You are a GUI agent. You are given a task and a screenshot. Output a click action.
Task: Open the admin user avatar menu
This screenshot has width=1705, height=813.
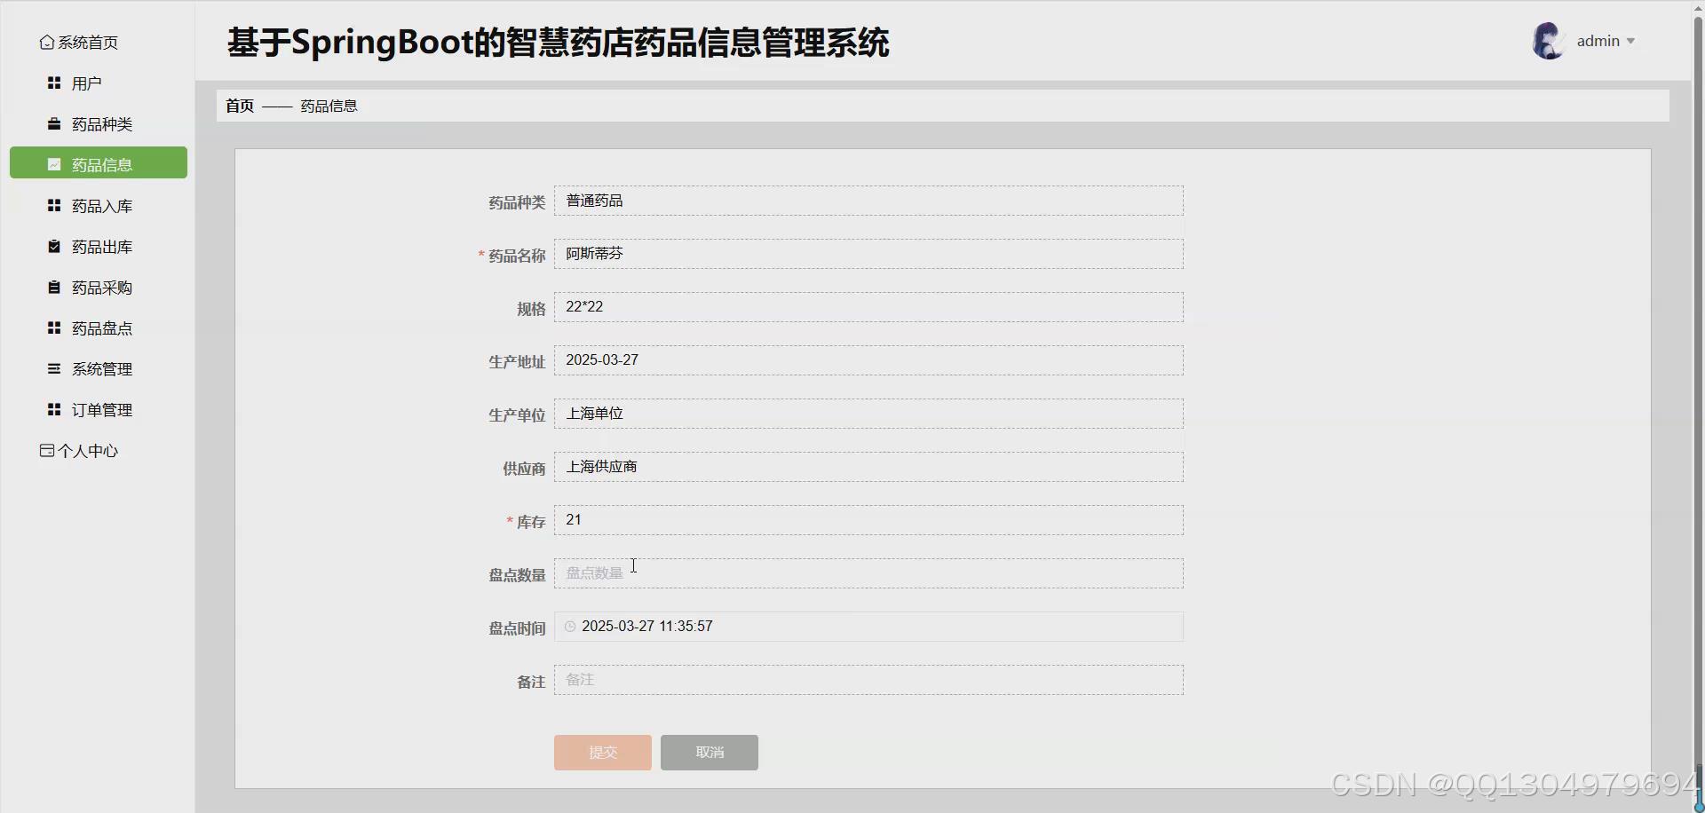[1548, 40]
